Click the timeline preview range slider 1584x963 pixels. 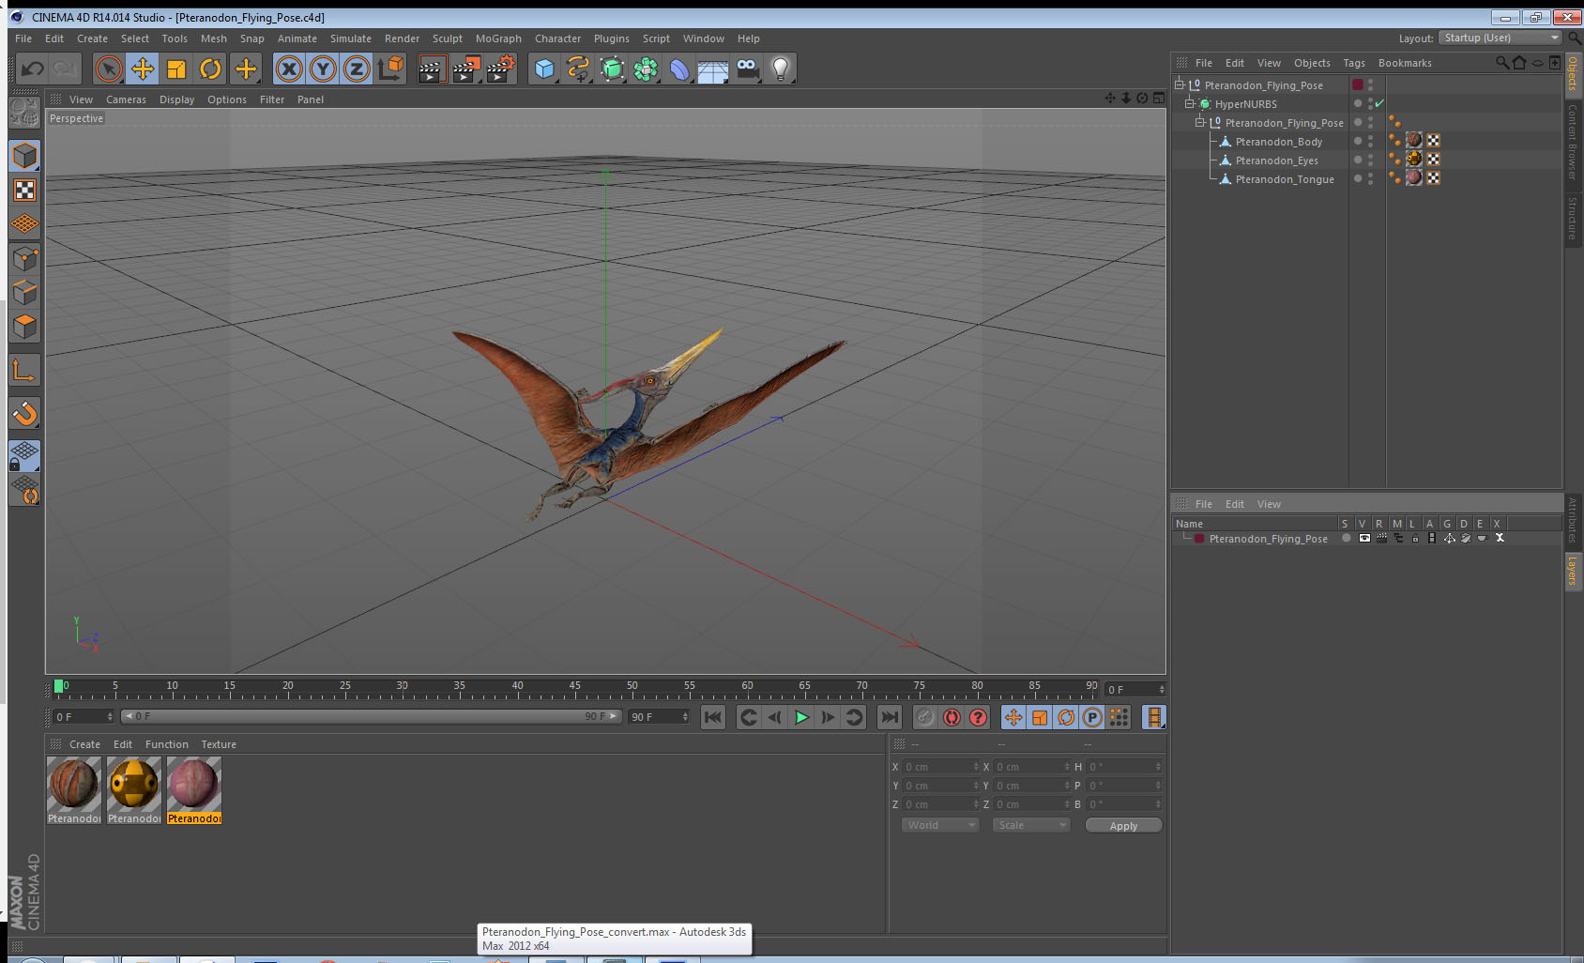click(372, 716)
